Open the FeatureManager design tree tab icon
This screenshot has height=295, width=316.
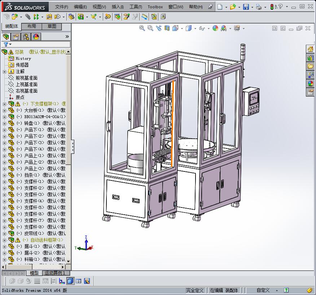coord(6,37)
